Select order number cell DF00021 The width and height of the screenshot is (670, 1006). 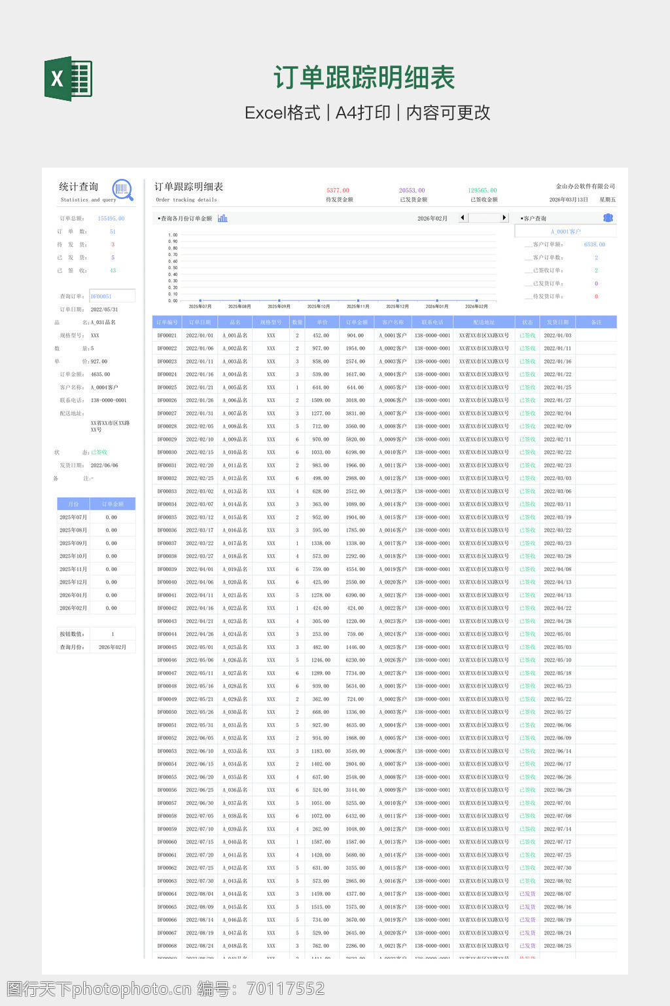point(167,335)
